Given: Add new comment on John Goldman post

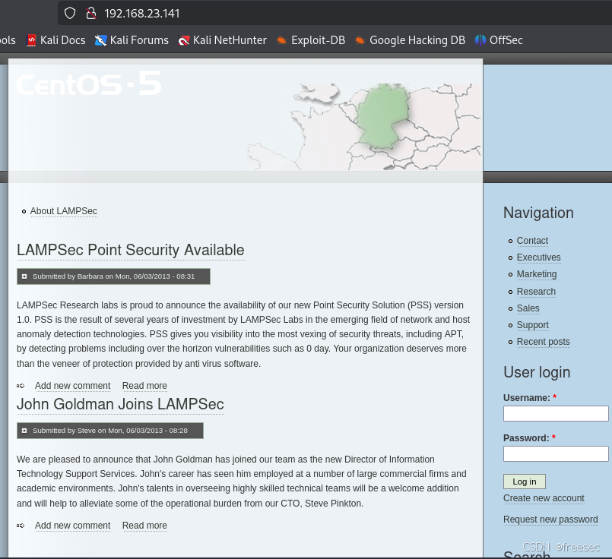Looking at the screenshot, I should point(72,526).
